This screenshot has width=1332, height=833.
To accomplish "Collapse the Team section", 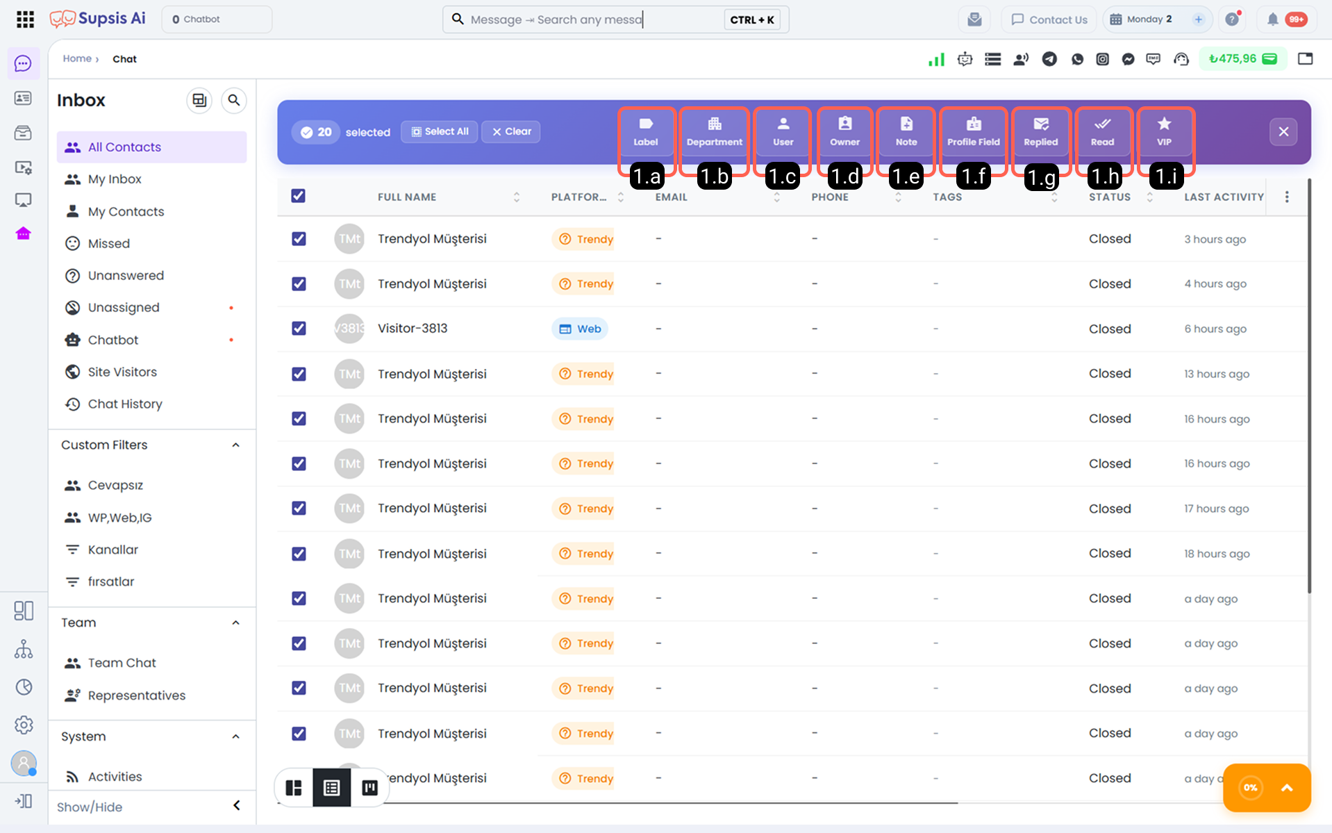I will click(x=235, y=623).
